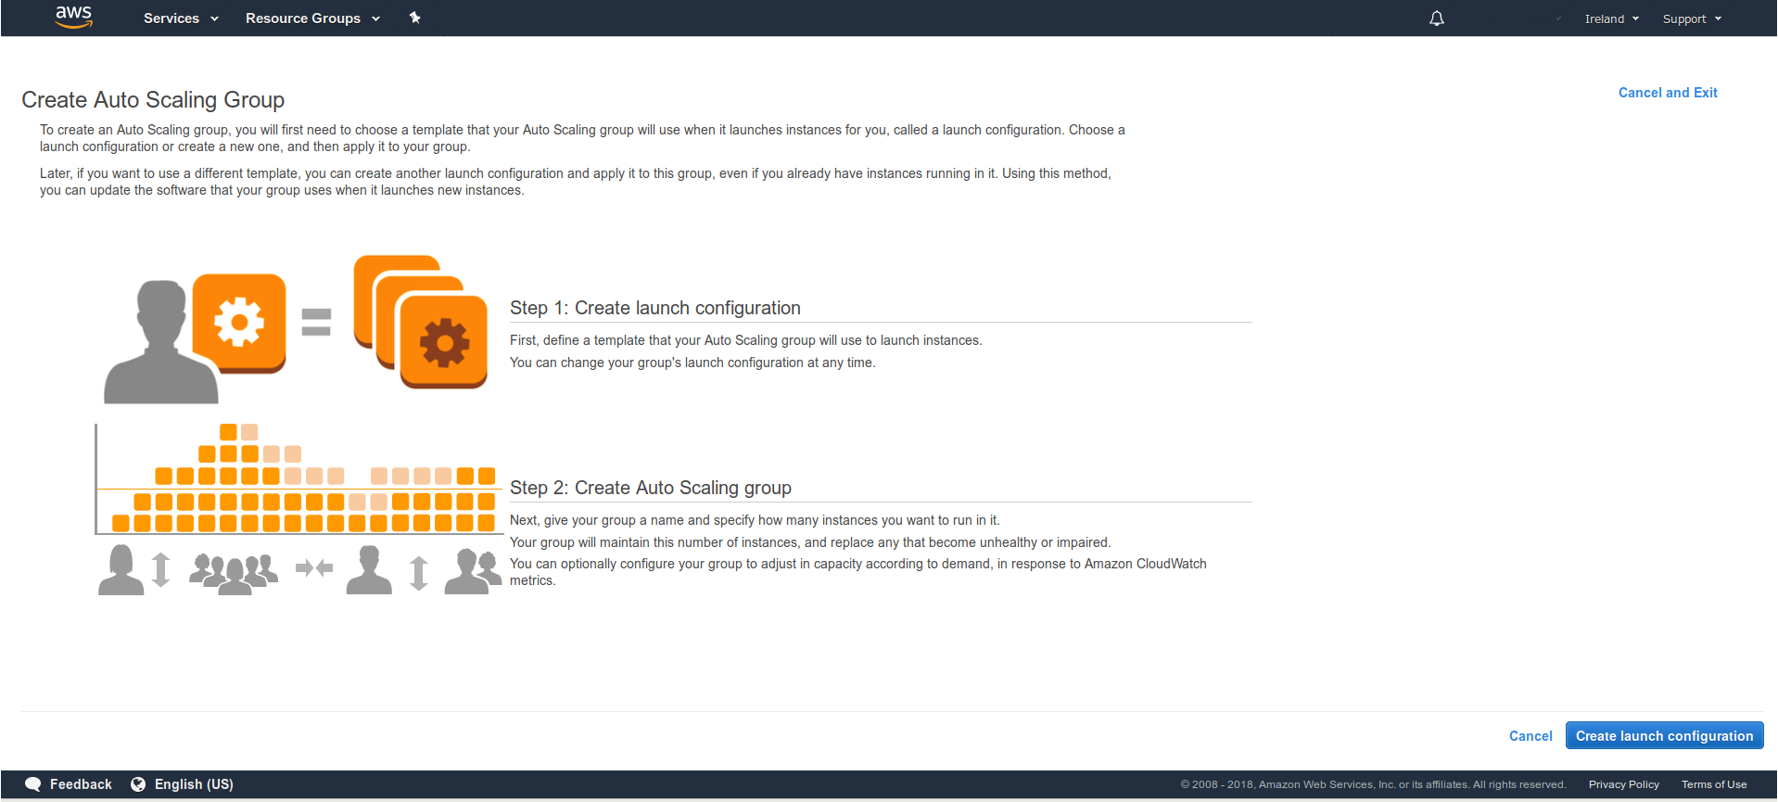Click the Feedback text in footer
The width and height of the screenshot is (1778, 802).
click(x=81, y=784)
